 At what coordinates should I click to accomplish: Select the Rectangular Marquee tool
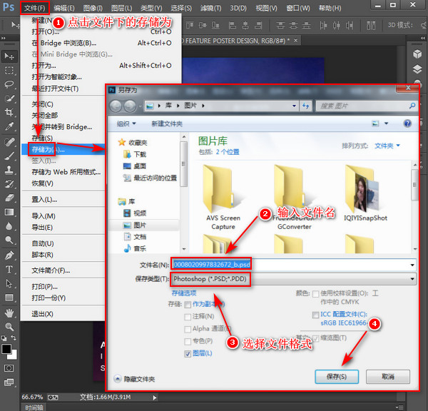click(9, 71)
